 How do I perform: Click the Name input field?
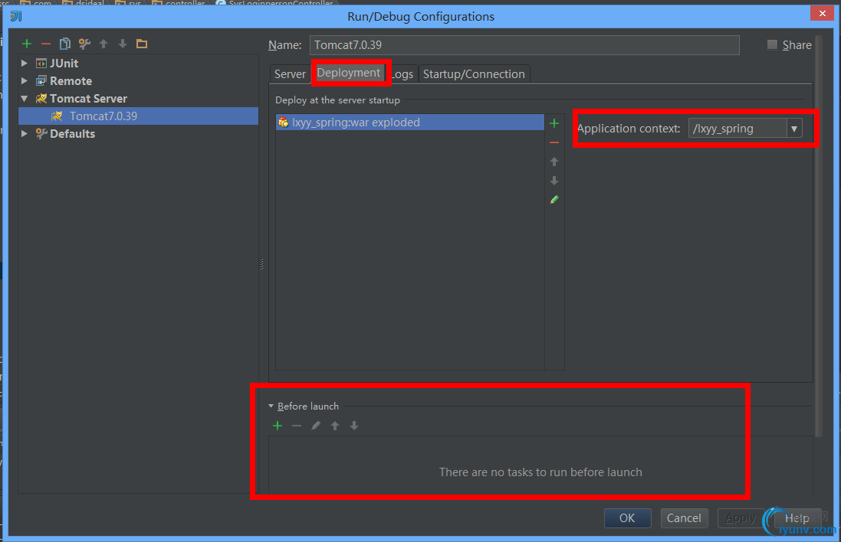(524, 45)
